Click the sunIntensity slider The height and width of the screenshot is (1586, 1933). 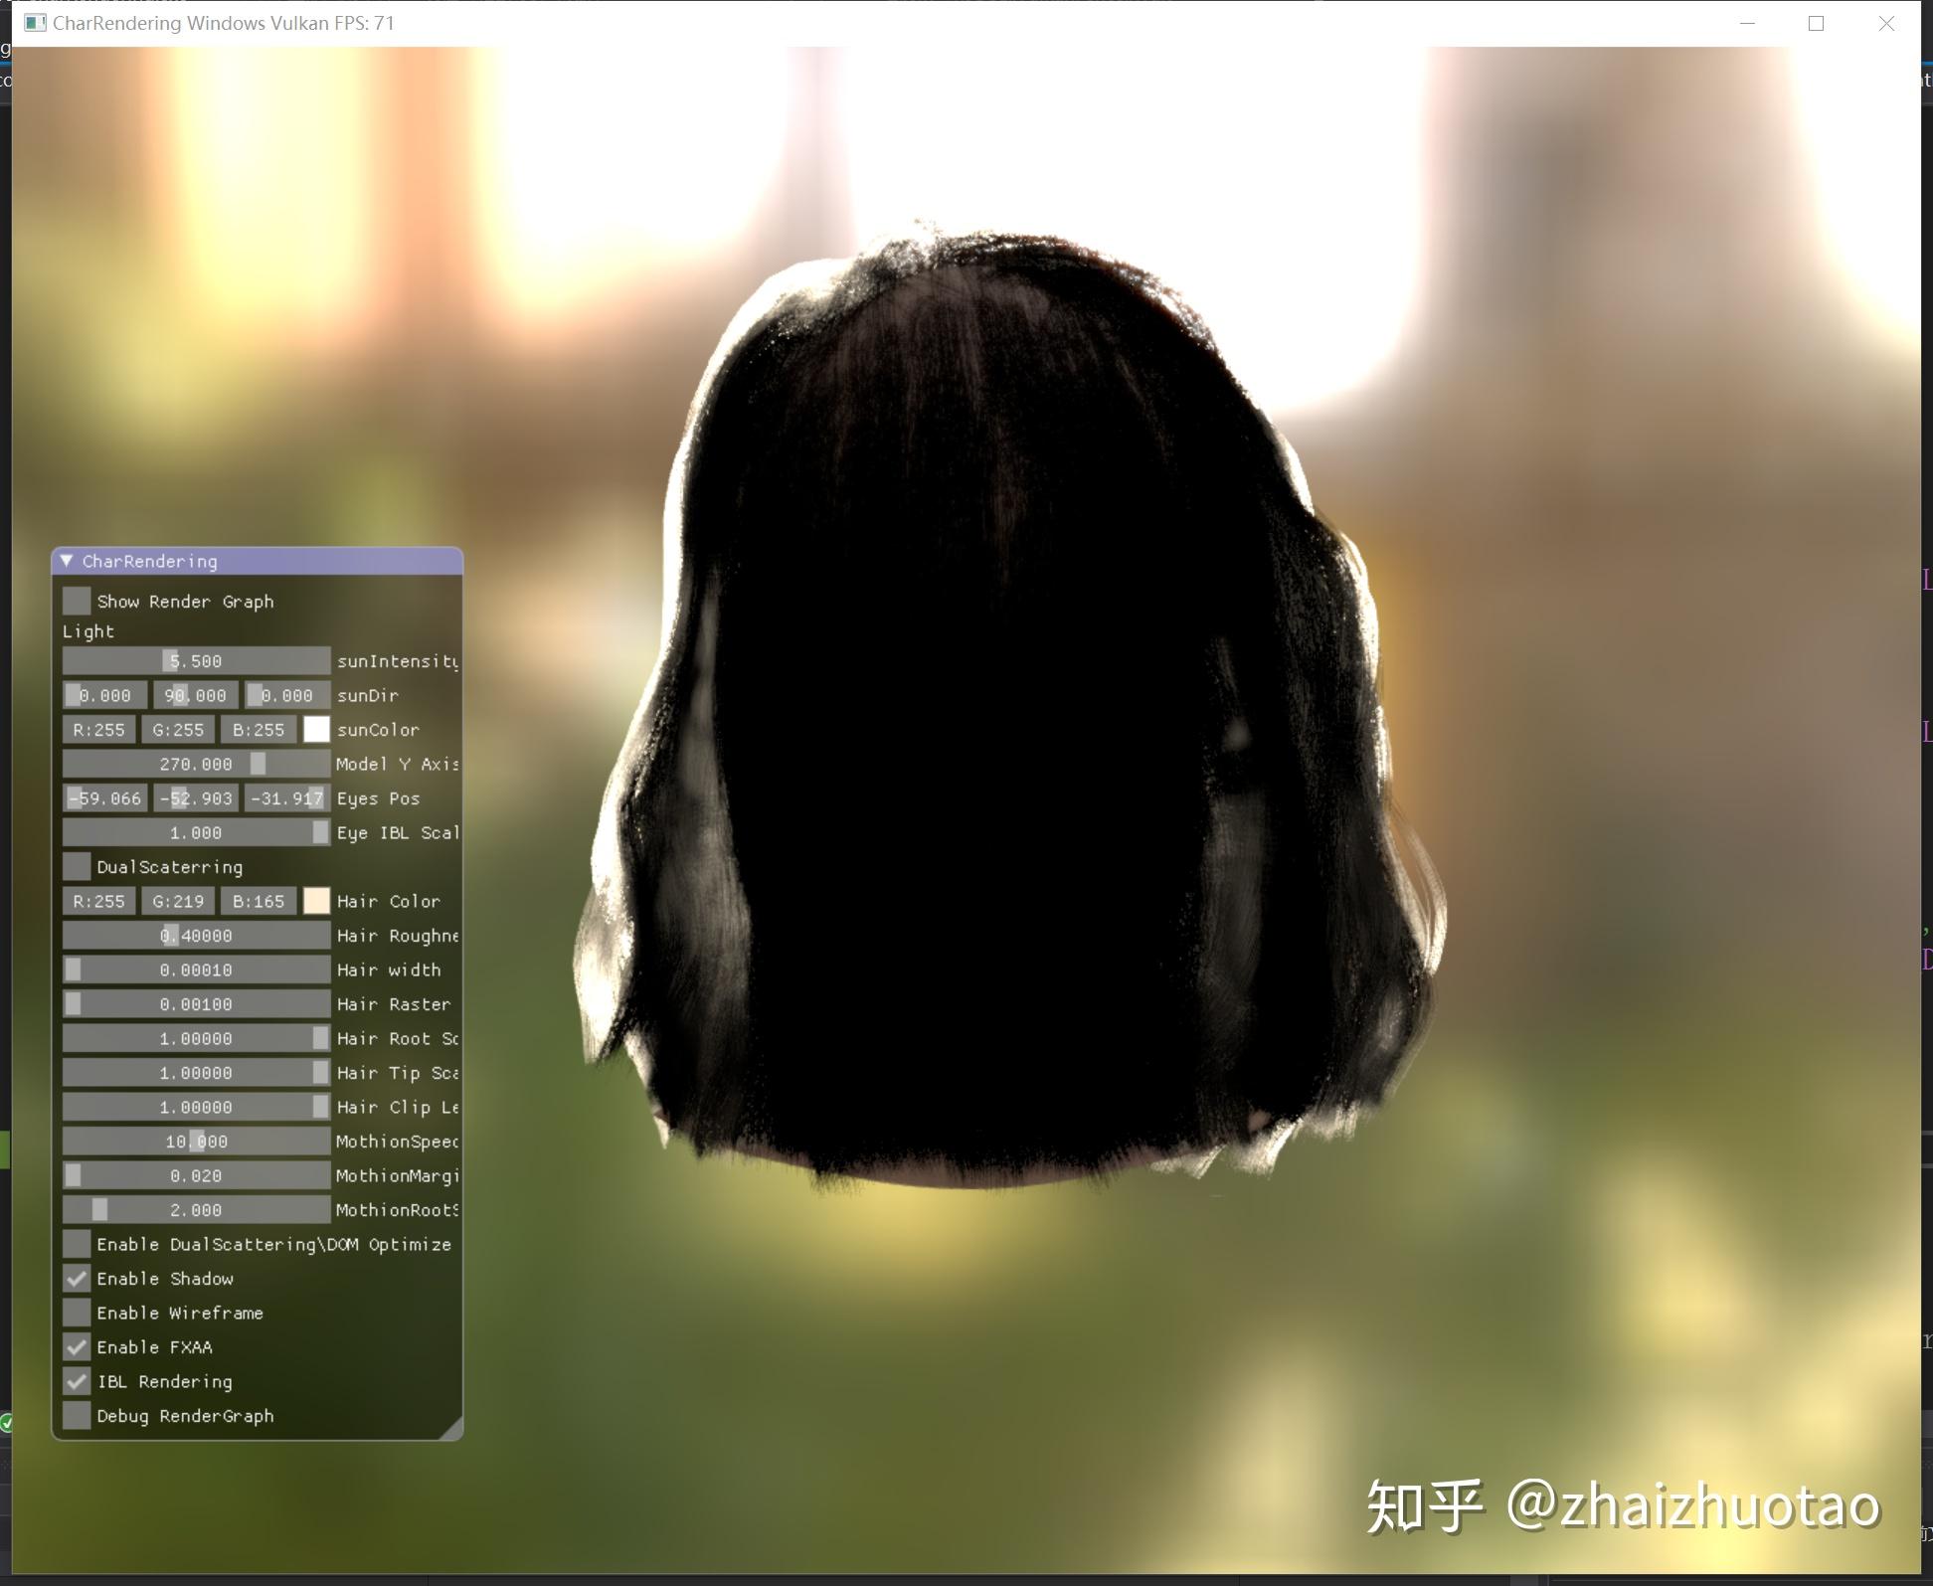tap(195, 660)
